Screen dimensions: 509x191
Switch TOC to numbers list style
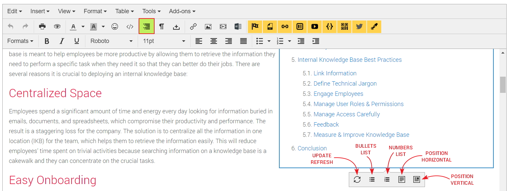point(387,179)
